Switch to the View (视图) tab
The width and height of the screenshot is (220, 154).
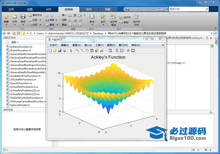pyautogui.click(x=108, y=10)
